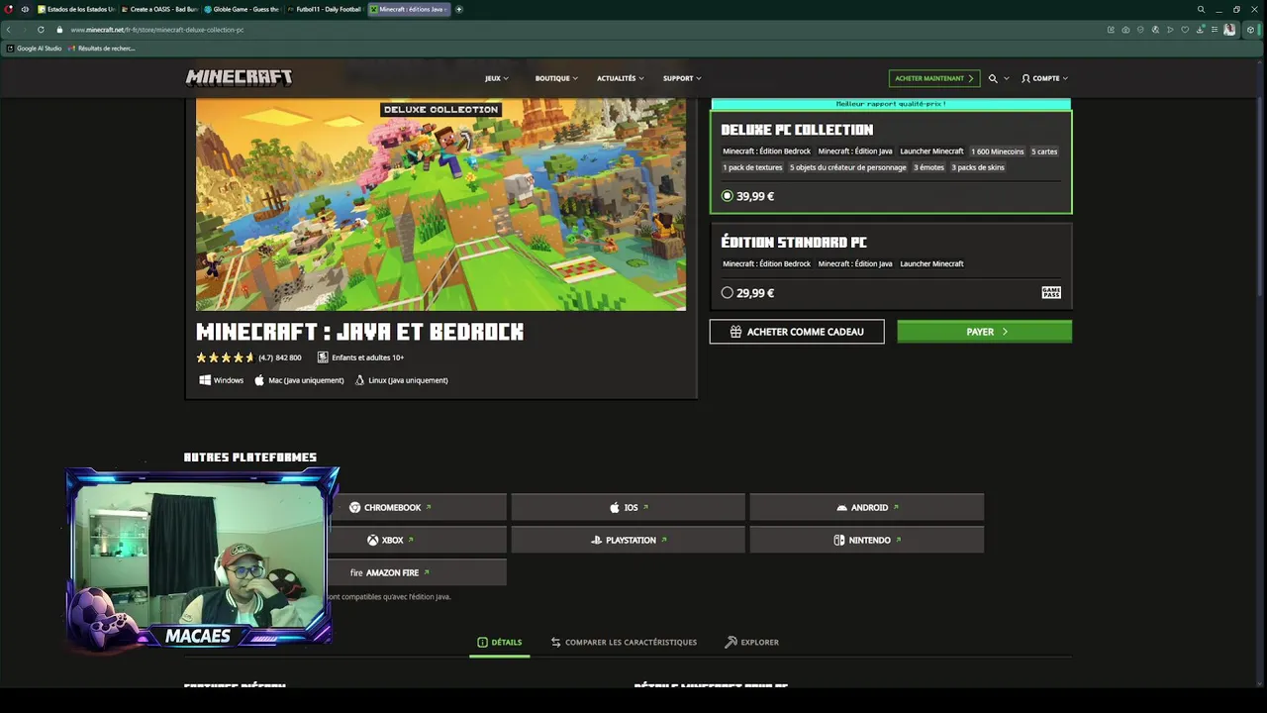Click the (4.7) 842 800 rating text
Image resolution: width=1267 pixels, height=713 pixels.
tap(280, 357)
